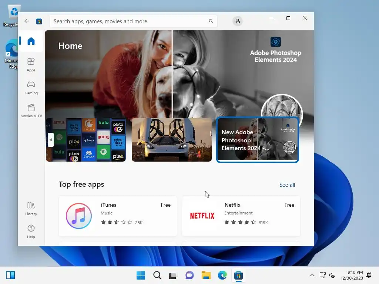Open the Apps section
The image size is (379, 284).
[x=31, y=65]
